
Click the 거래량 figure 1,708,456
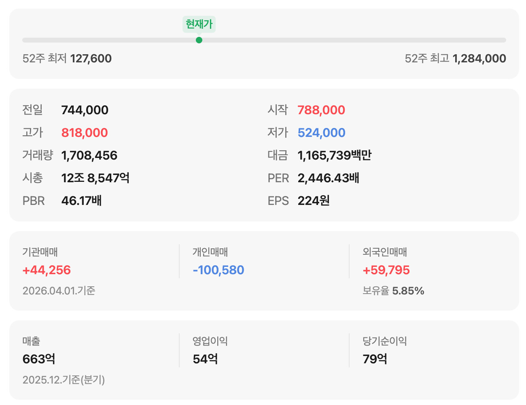click(89, 156)
